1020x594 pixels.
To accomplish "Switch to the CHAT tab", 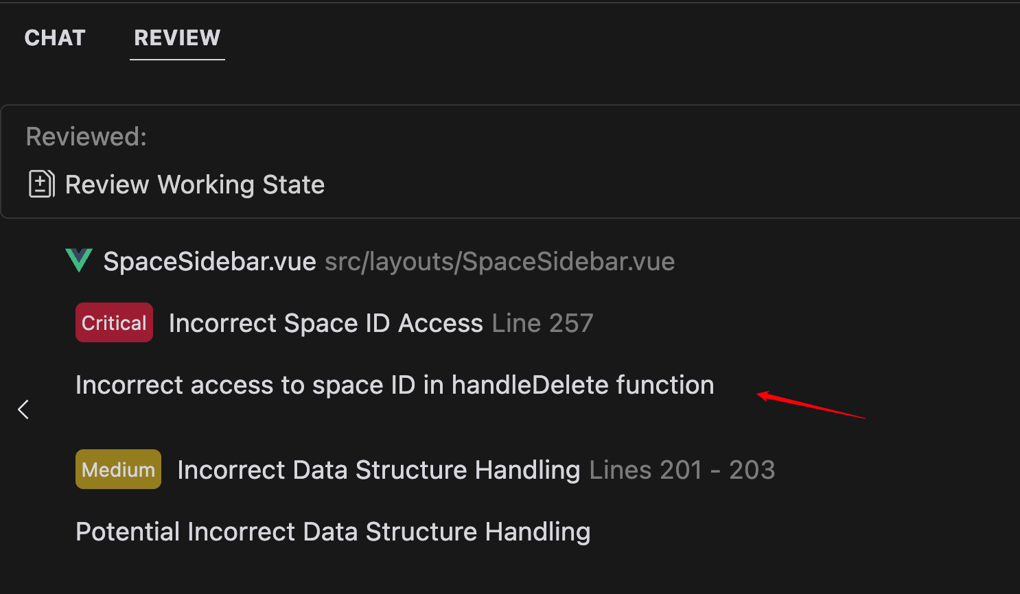I will (55, 38).
